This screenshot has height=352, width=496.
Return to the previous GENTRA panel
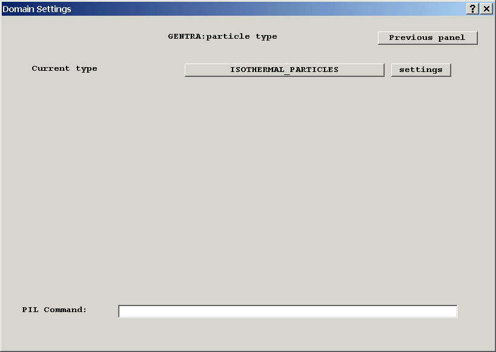[428, 37]
